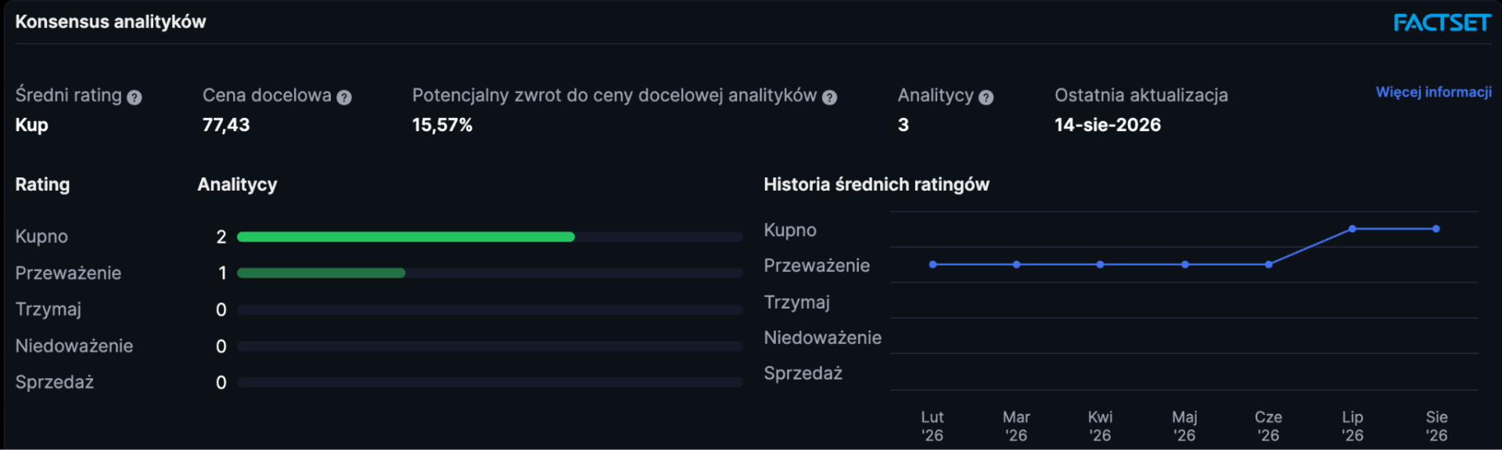The image size is (1502, 450).
Task: Click the target price value 77,43
Action: point(226,125)
